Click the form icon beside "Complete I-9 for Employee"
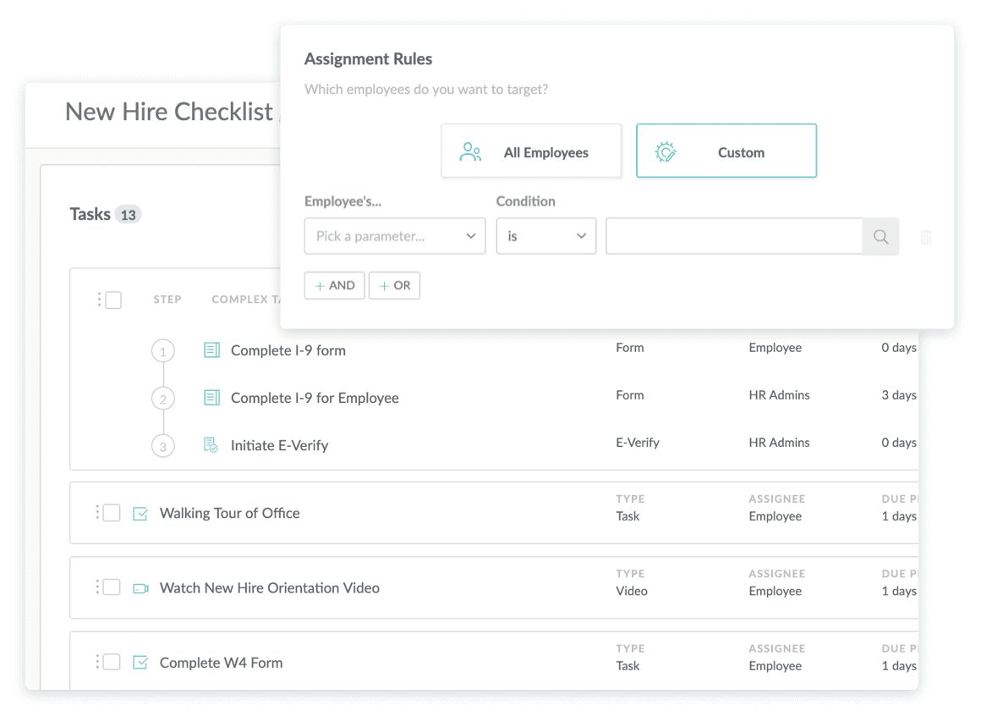Viewport: 981px width, 716px height. pos(211,397)
